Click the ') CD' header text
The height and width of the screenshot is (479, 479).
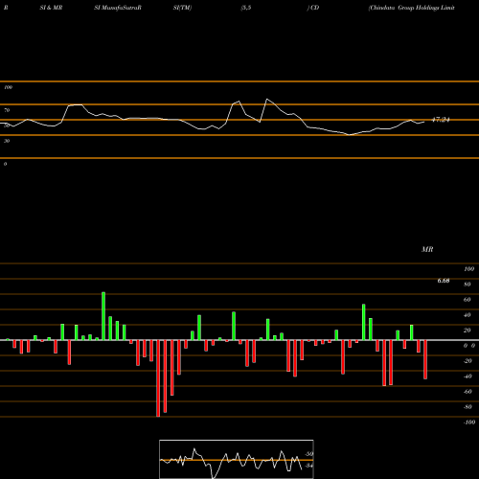[x=313, y=8]
